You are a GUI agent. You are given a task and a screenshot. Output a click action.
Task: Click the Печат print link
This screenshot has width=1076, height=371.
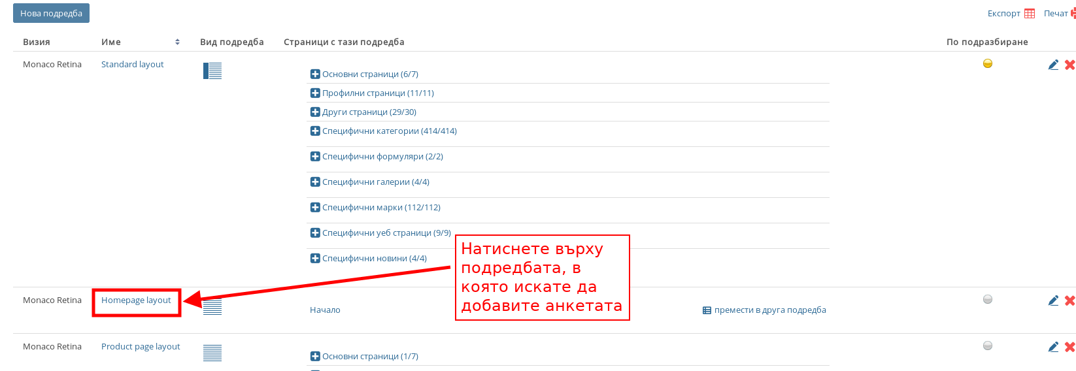[x=1056, y=14]
